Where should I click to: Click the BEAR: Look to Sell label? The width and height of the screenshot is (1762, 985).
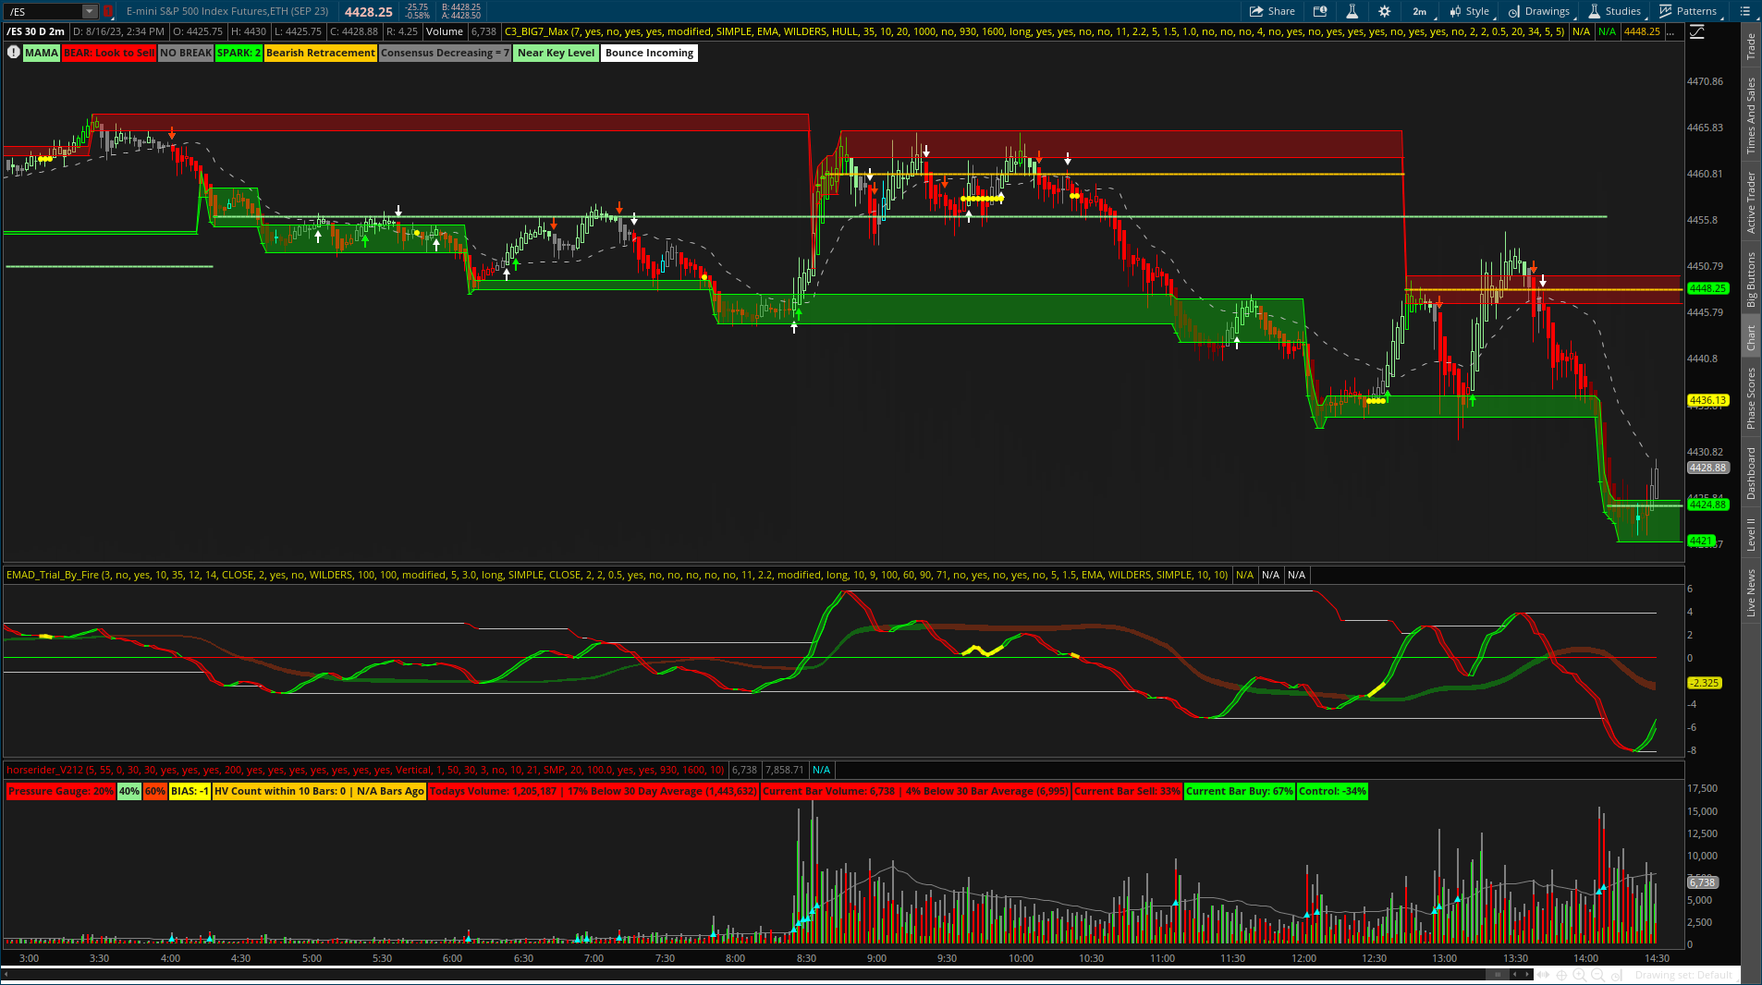(109, 53)
